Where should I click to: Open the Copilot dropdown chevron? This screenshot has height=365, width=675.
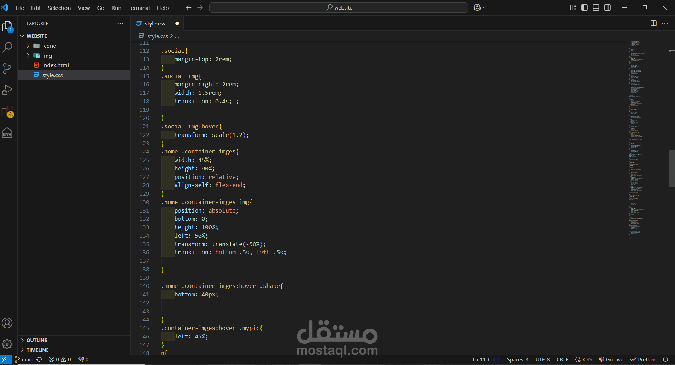tap(485, 7)
